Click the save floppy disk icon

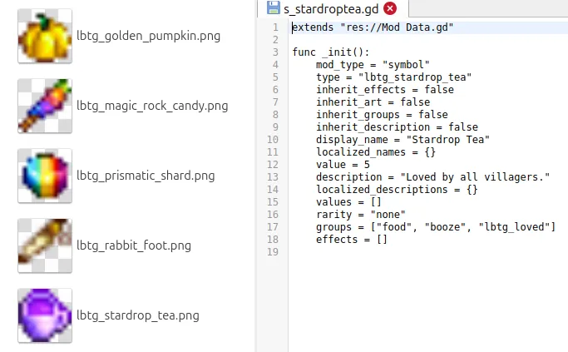coord(274,8)
